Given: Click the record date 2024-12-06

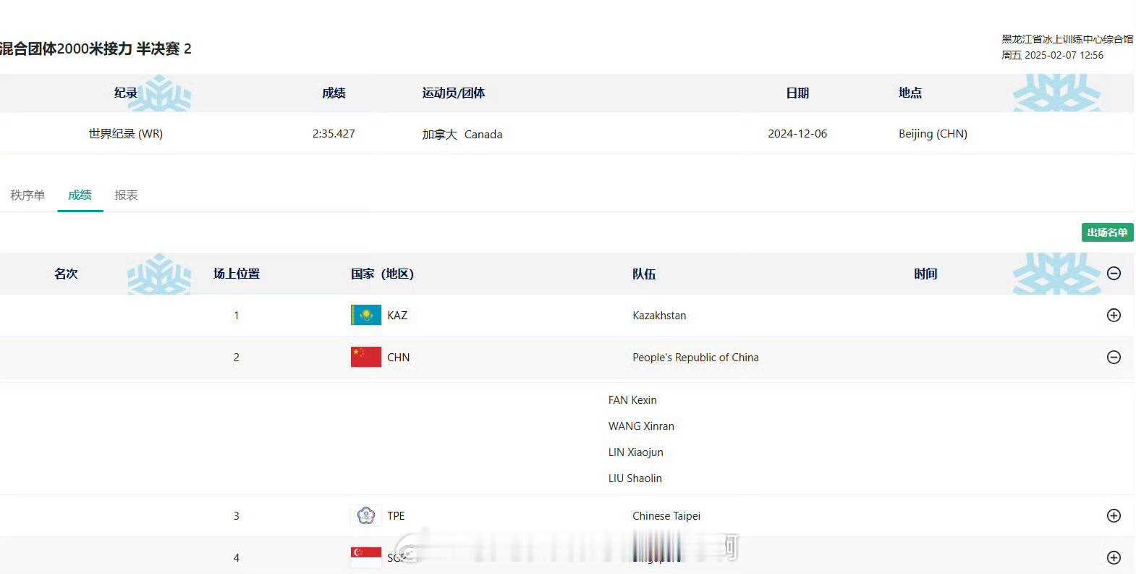Looking at the screenshot, I should click(x=797, y=134).
